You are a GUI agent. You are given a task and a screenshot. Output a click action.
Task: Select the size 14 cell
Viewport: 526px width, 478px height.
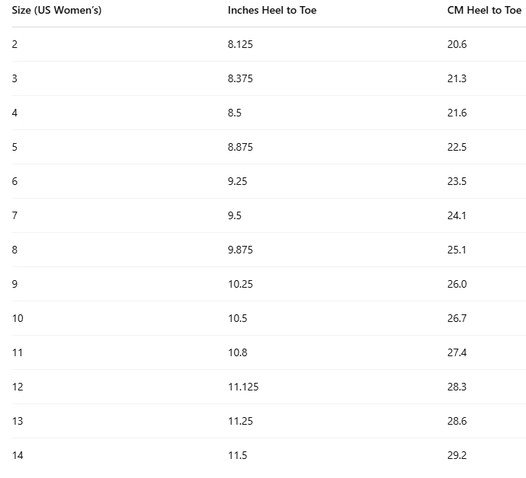pyautogui.click(x=18, y=455)
